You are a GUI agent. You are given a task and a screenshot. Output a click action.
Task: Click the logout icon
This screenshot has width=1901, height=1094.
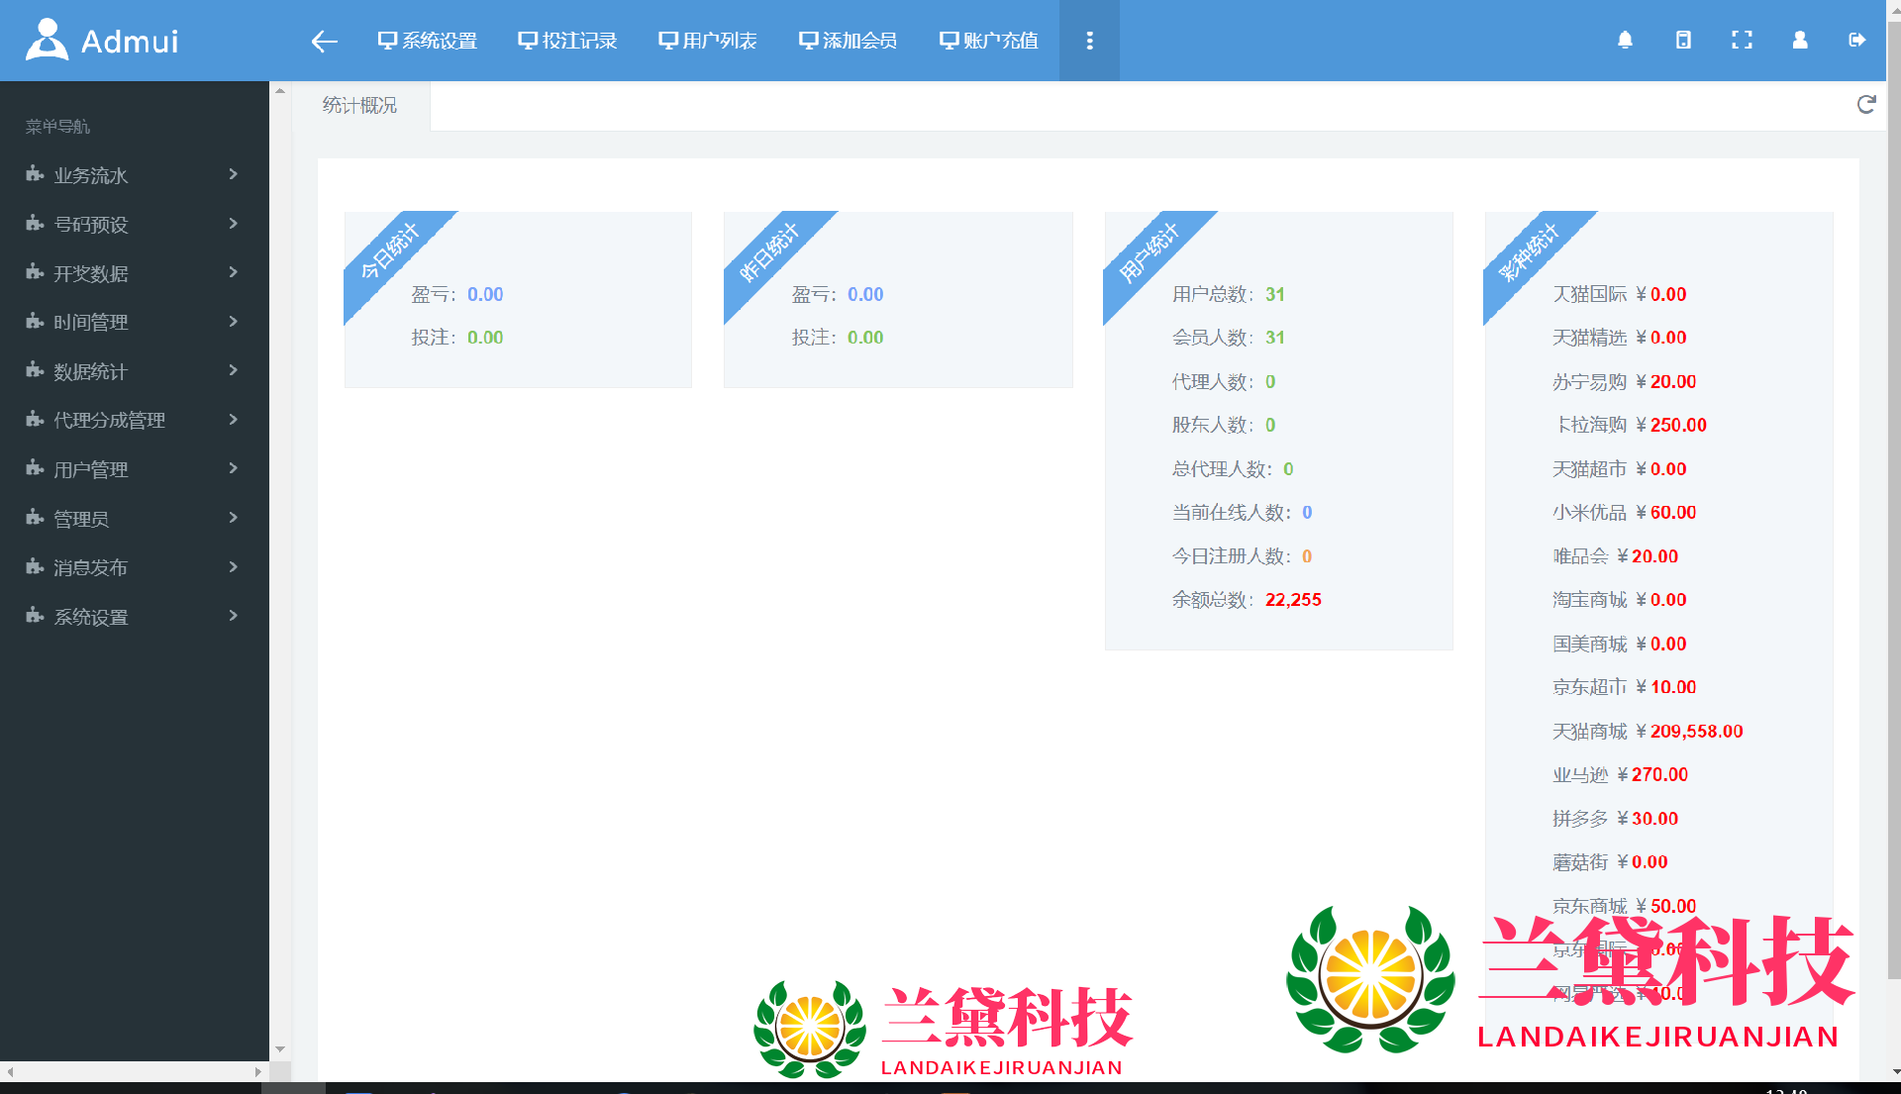pyautogui.click(x=1857, y=40)
